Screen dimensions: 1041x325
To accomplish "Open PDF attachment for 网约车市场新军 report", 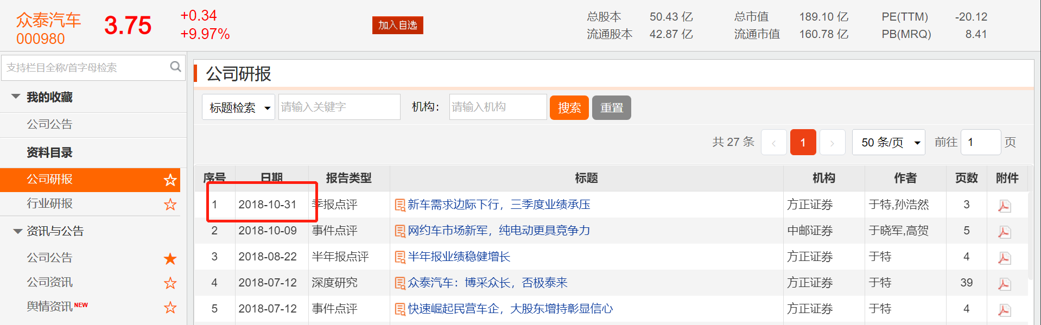I will 1004,232.
